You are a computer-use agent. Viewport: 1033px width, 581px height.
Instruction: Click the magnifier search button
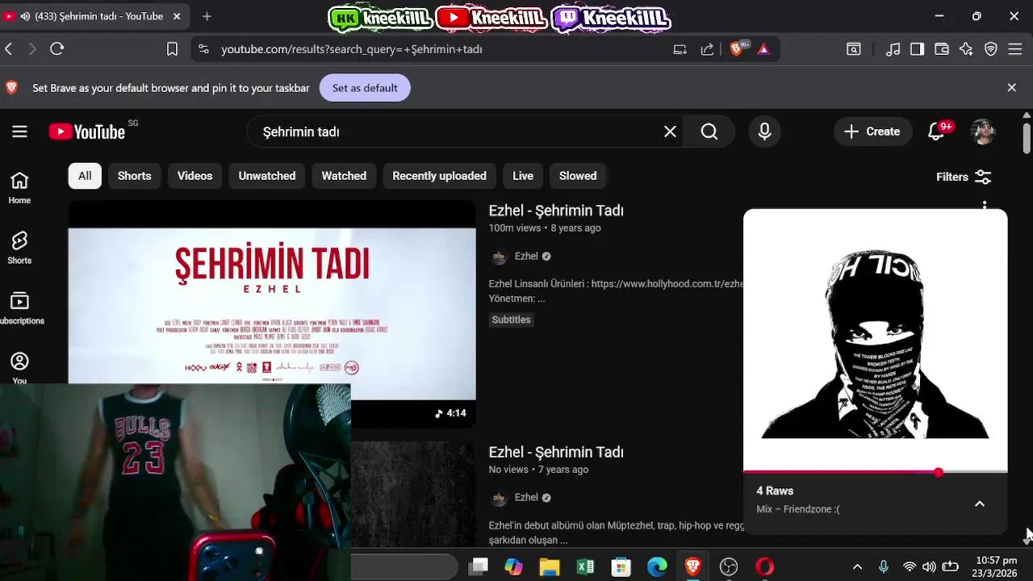[x=709, y=132]
